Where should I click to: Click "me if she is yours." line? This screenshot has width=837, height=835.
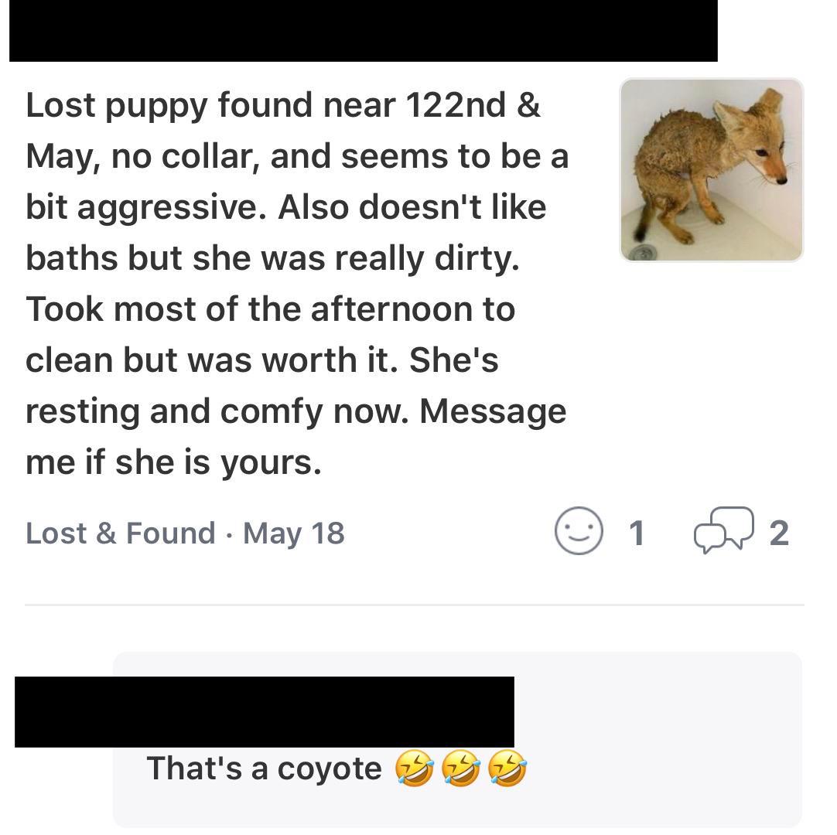click(173, 462)
